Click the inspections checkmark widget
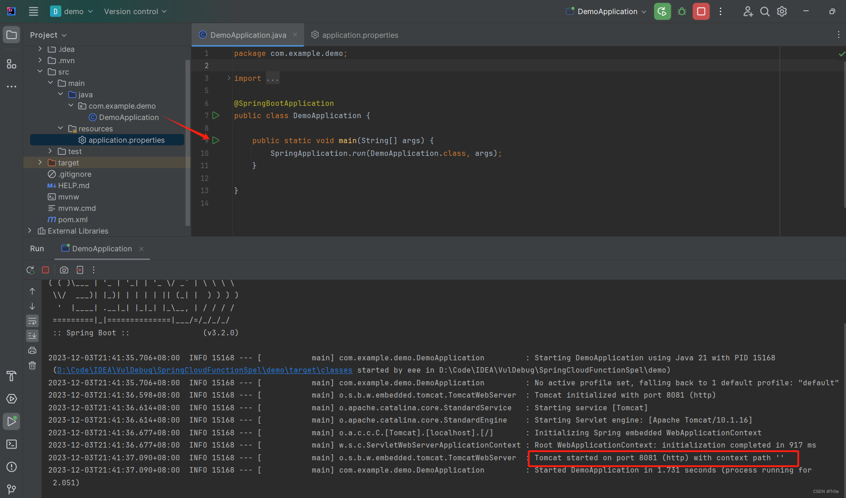846x498 pixels. pyautogui.click(x=841, y=54)
